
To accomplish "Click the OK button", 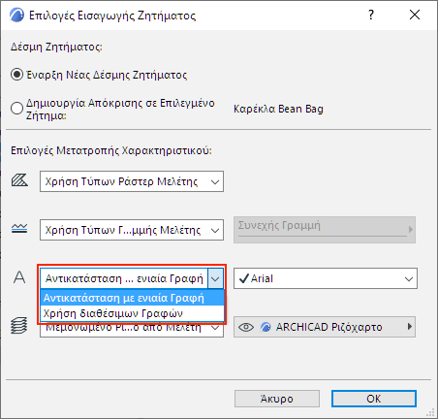I will [374, 399].
